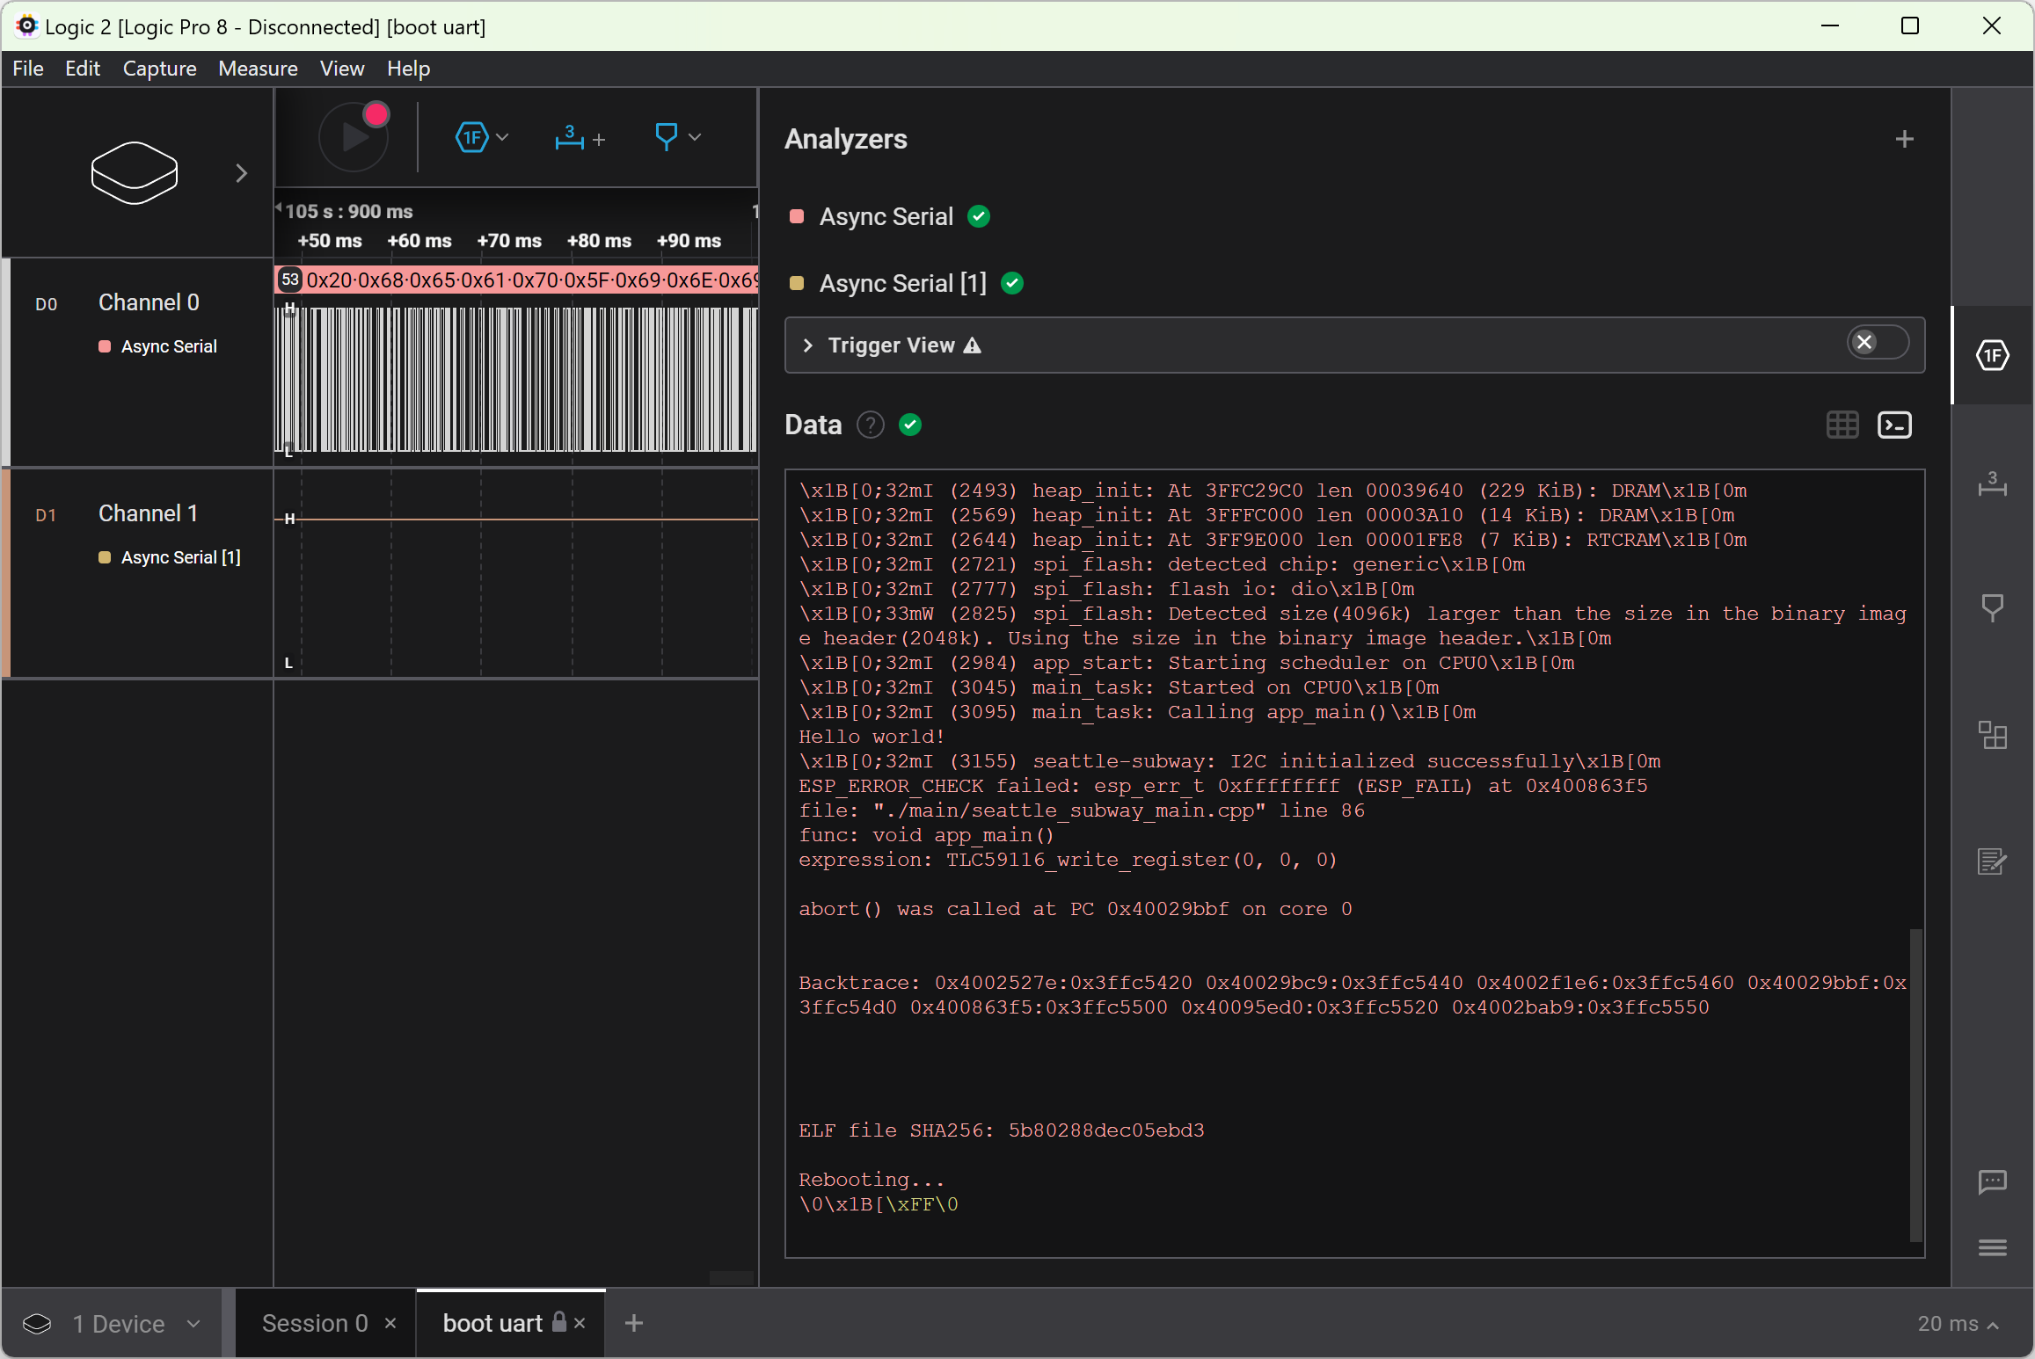Open the analyzers dropdown in the toolbar
Image resolution: width=2035 pixels, height=1359 pixels.
(482, 137)
